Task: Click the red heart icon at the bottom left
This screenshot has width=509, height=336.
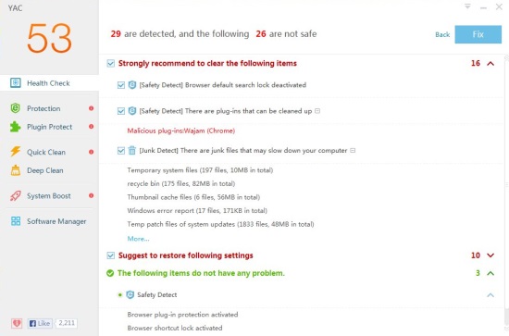Action: [x=17, y=323]
